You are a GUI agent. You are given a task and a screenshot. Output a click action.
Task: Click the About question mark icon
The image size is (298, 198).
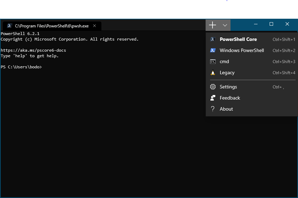coord(213,109)
